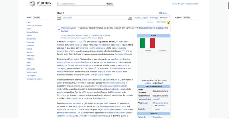Jump to Geografia fisica section
The image size is (229, 118).
[x=32, y=32]
